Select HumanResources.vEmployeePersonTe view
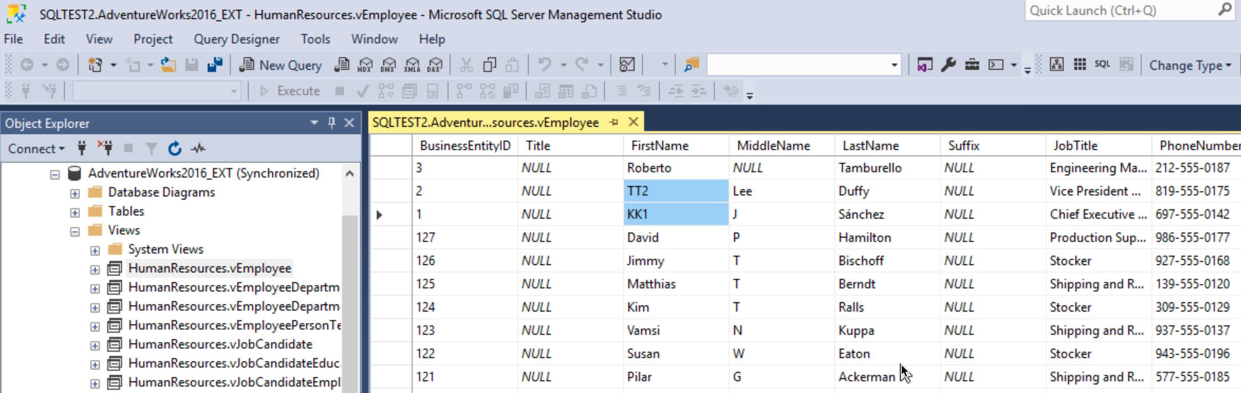Image resolution: width=1241 pixels, height=393 pixels. click(x=235, y=325)
